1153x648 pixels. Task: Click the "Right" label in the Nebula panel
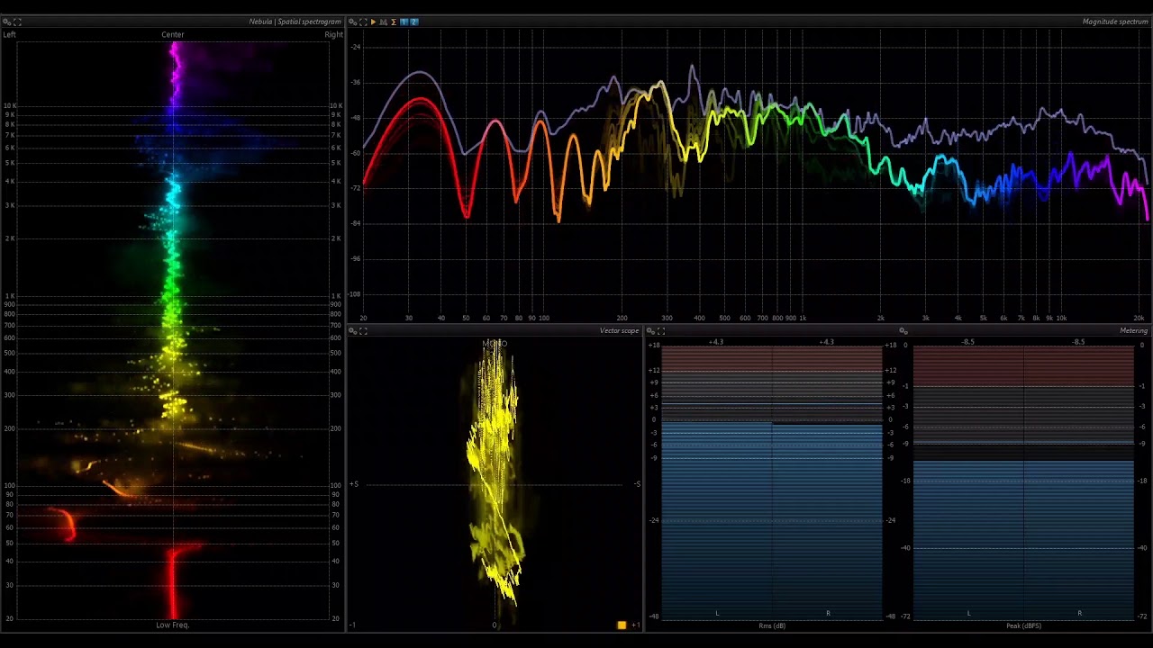click(x=333, y=35)
